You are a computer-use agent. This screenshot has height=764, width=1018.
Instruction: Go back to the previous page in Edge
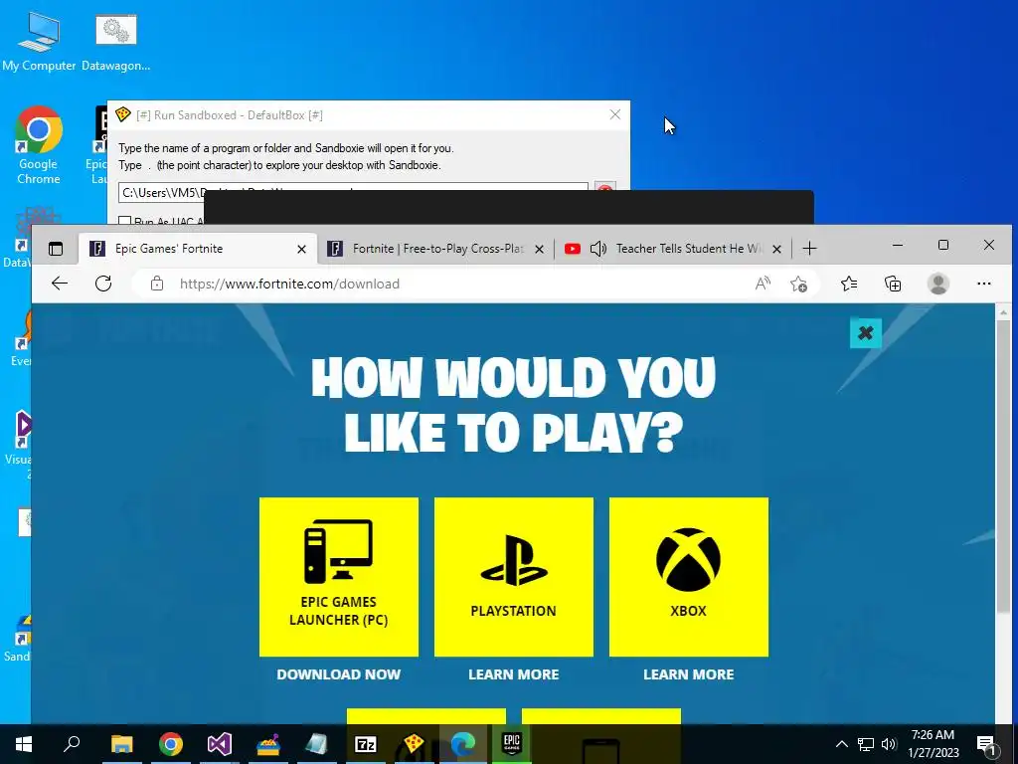pos(59,284)
